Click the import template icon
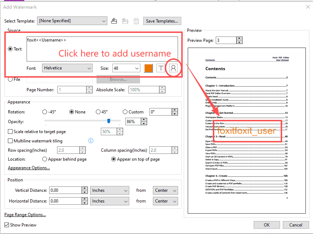313x234 pixels. click(x=114, y=21)
